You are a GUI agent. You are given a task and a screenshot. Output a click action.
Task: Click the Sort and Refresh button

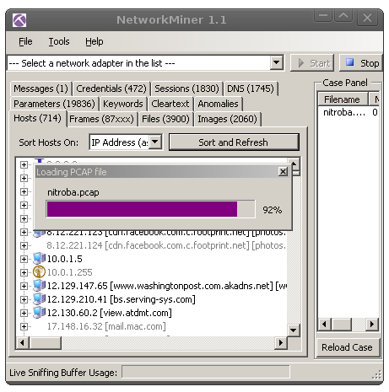pos(234,142)
